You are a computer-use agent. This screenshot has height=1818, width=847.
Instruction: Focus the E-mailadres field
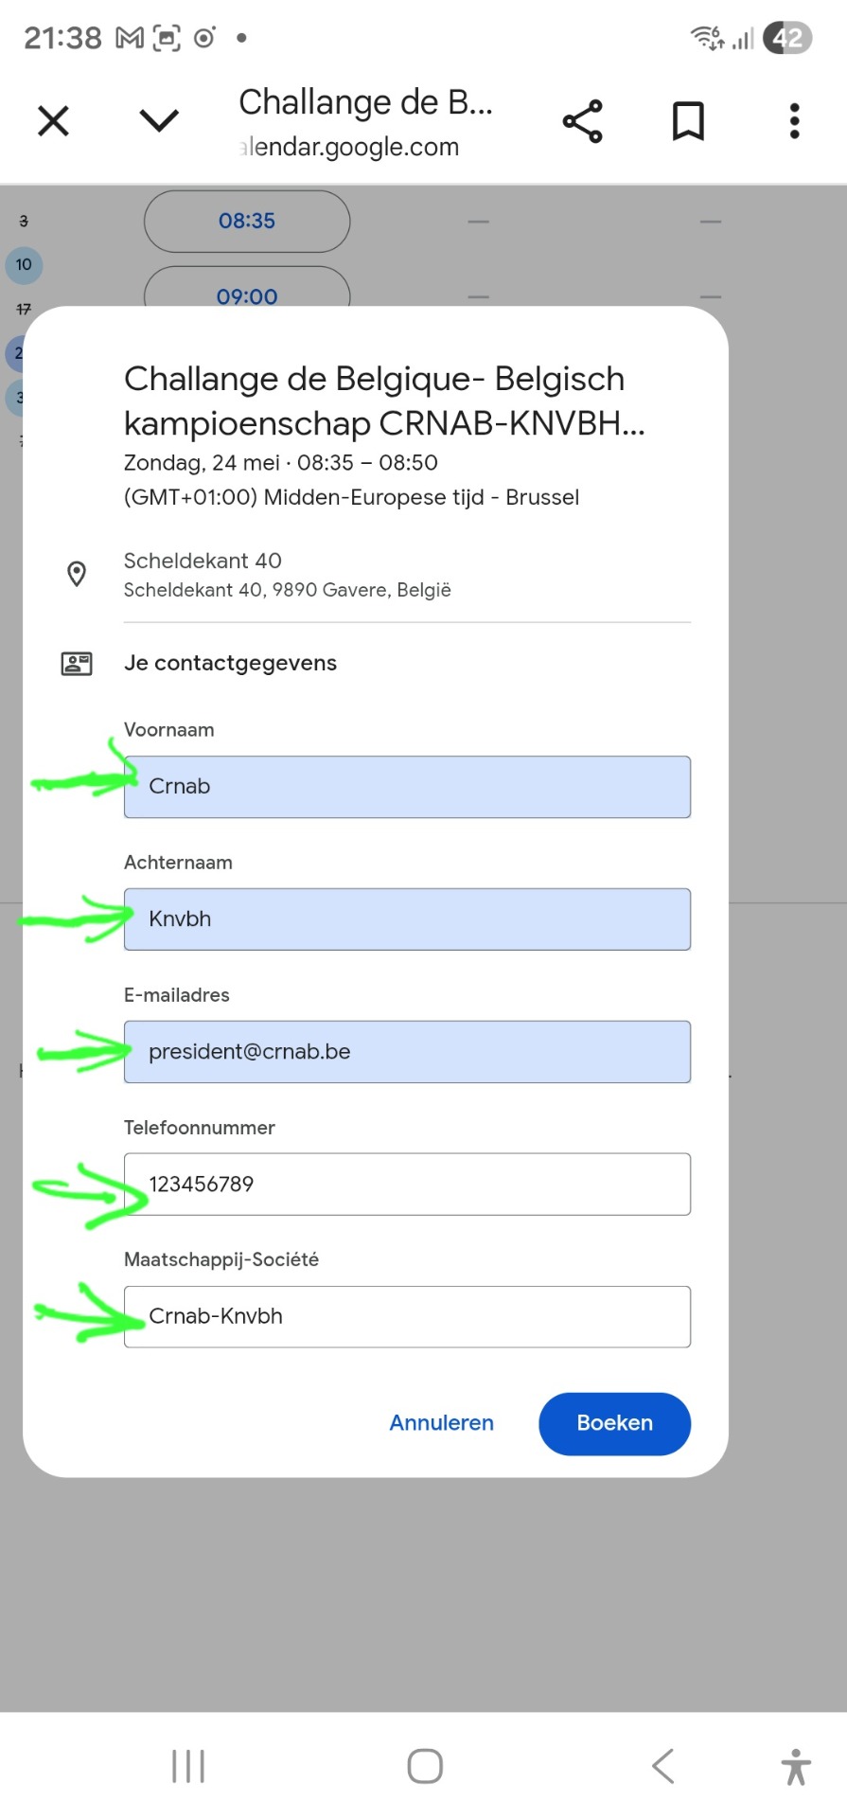pyautogui.click(x=407, y=1052)
